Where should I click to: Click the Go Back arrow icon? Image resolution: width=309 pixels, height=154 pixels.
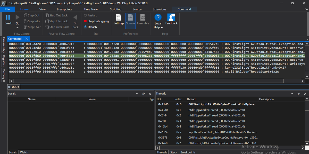pyautogui.click(x=75, y=17)
